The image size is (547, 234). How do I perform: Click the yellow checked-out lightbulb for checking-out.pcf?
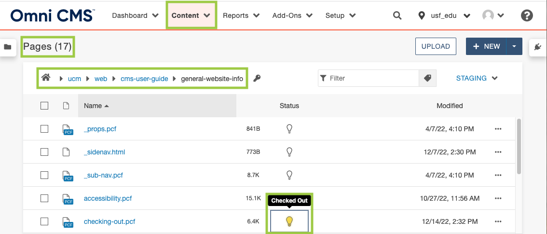289,221
